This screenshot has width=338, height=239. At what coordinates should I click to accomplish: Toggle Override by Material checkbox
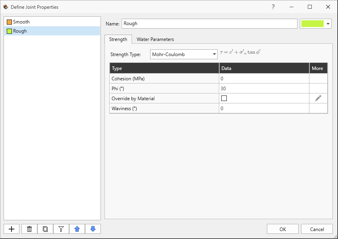224,98
